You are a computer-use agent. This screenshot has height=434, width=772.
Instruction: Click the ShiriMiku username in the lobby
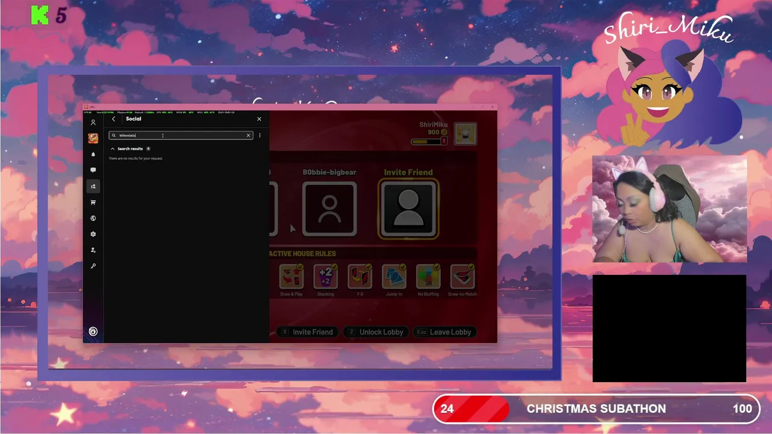point(435,125)
